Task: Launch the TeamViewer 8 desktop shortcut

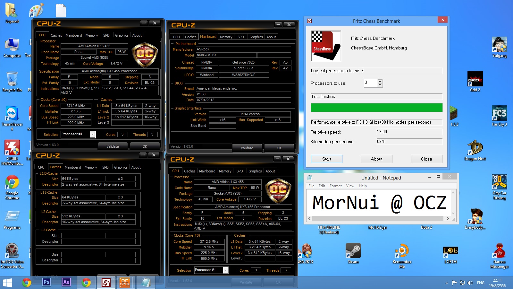Action: pyautogui.click(x=12, y=118)
